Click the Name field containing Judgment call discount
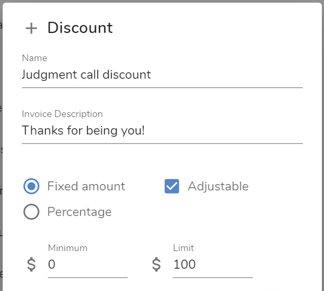This screenshot has width=324, height=291. (162, 75)
